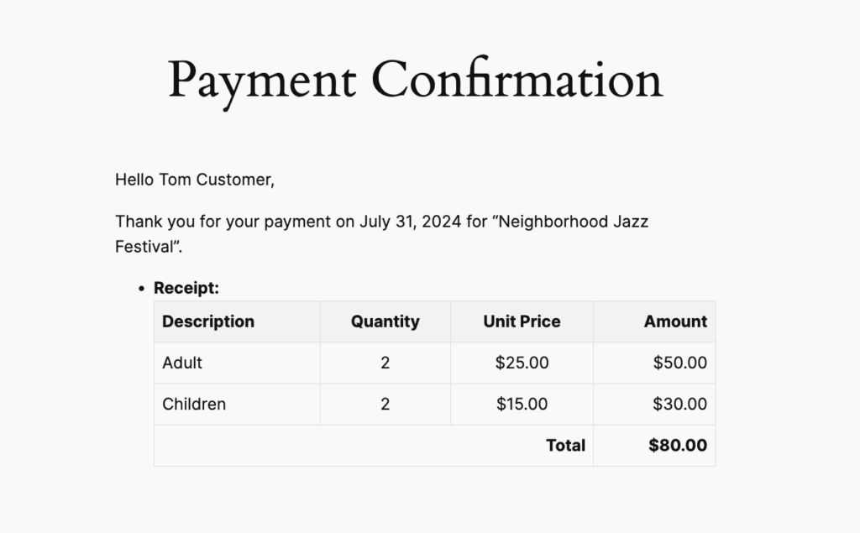
Task: Select the Amount column header
Action: click(x=675, y=321)
